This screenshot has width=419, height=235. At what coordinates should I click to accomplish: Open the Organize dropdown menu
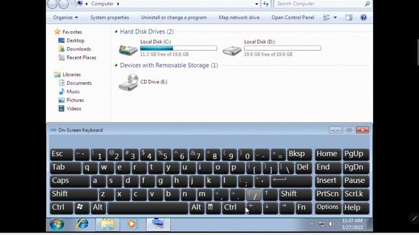coord(65,18)
